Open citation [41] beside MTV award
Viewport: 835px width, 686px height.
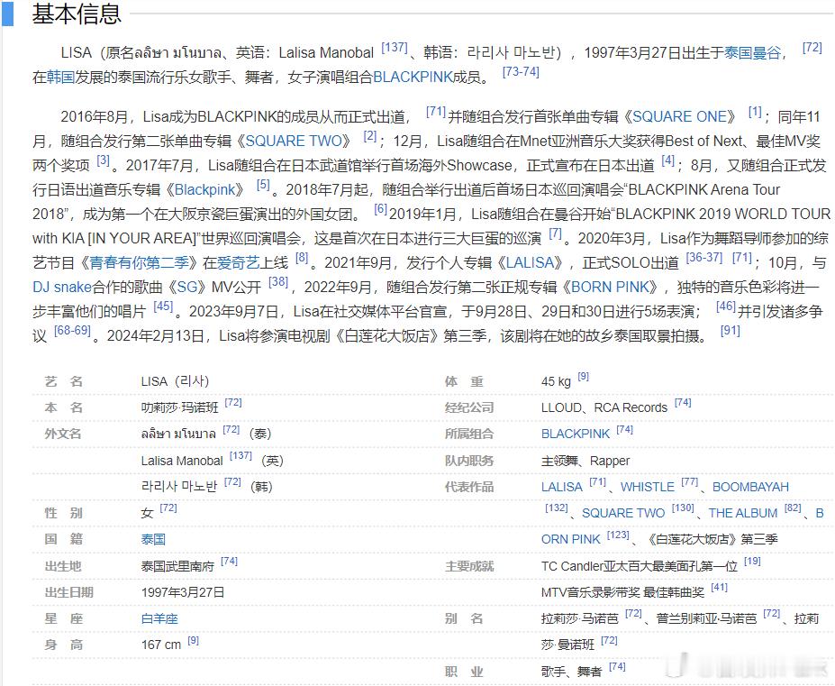[719, 588]
